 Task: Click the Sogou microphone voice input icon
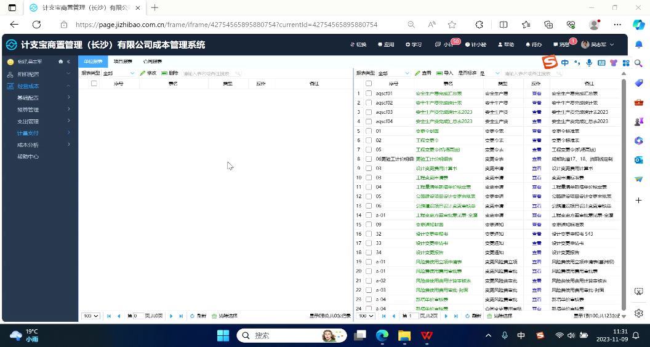click(589, 63)
